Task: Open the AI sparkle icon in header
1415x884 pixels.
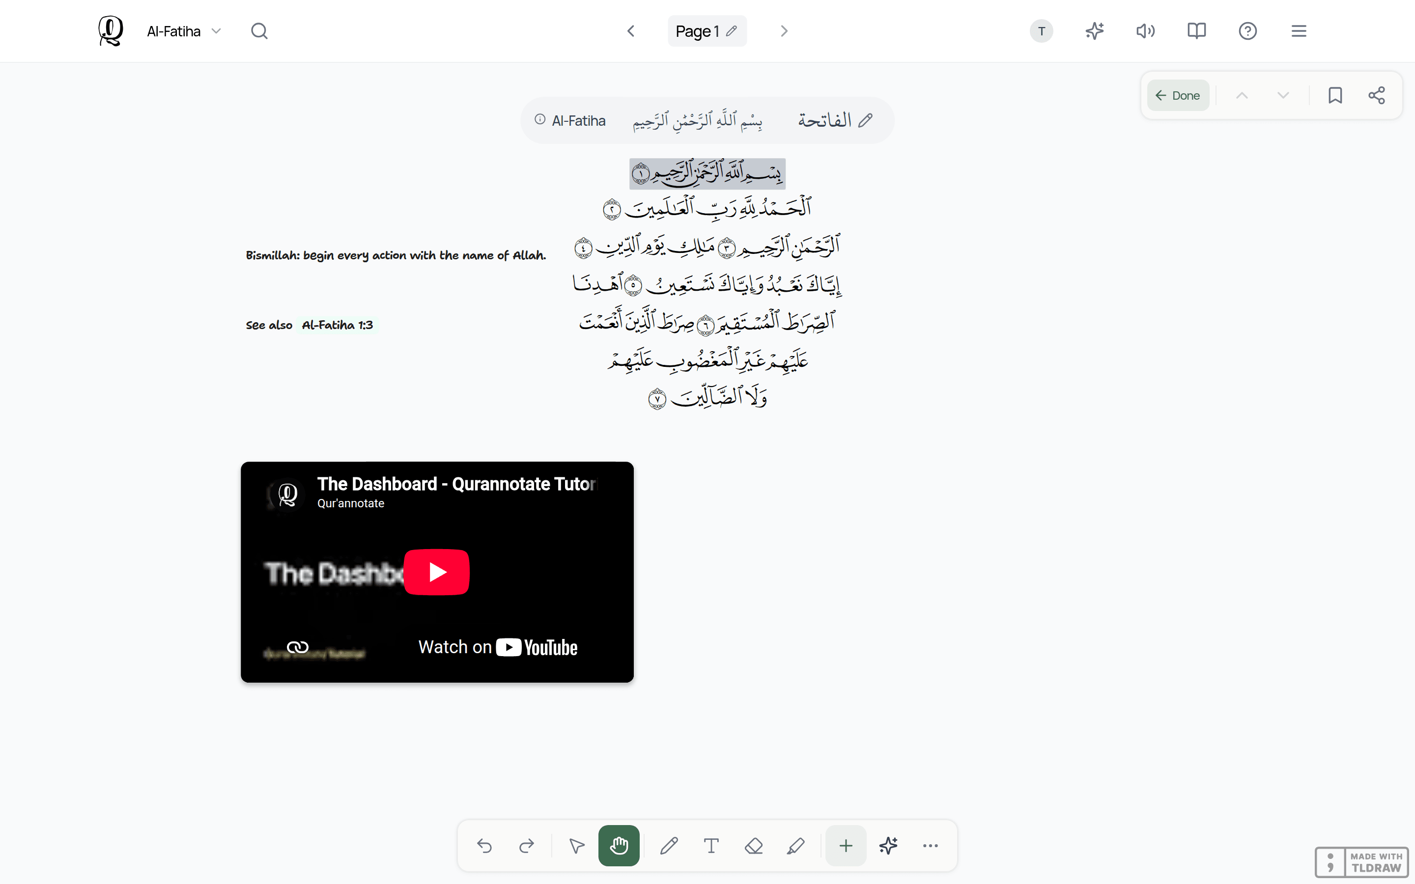Action: pyautogui.click(x=1094, y=31)
